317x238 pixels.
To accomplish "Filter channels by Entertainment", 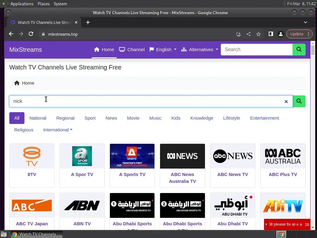I will (265, 118).
